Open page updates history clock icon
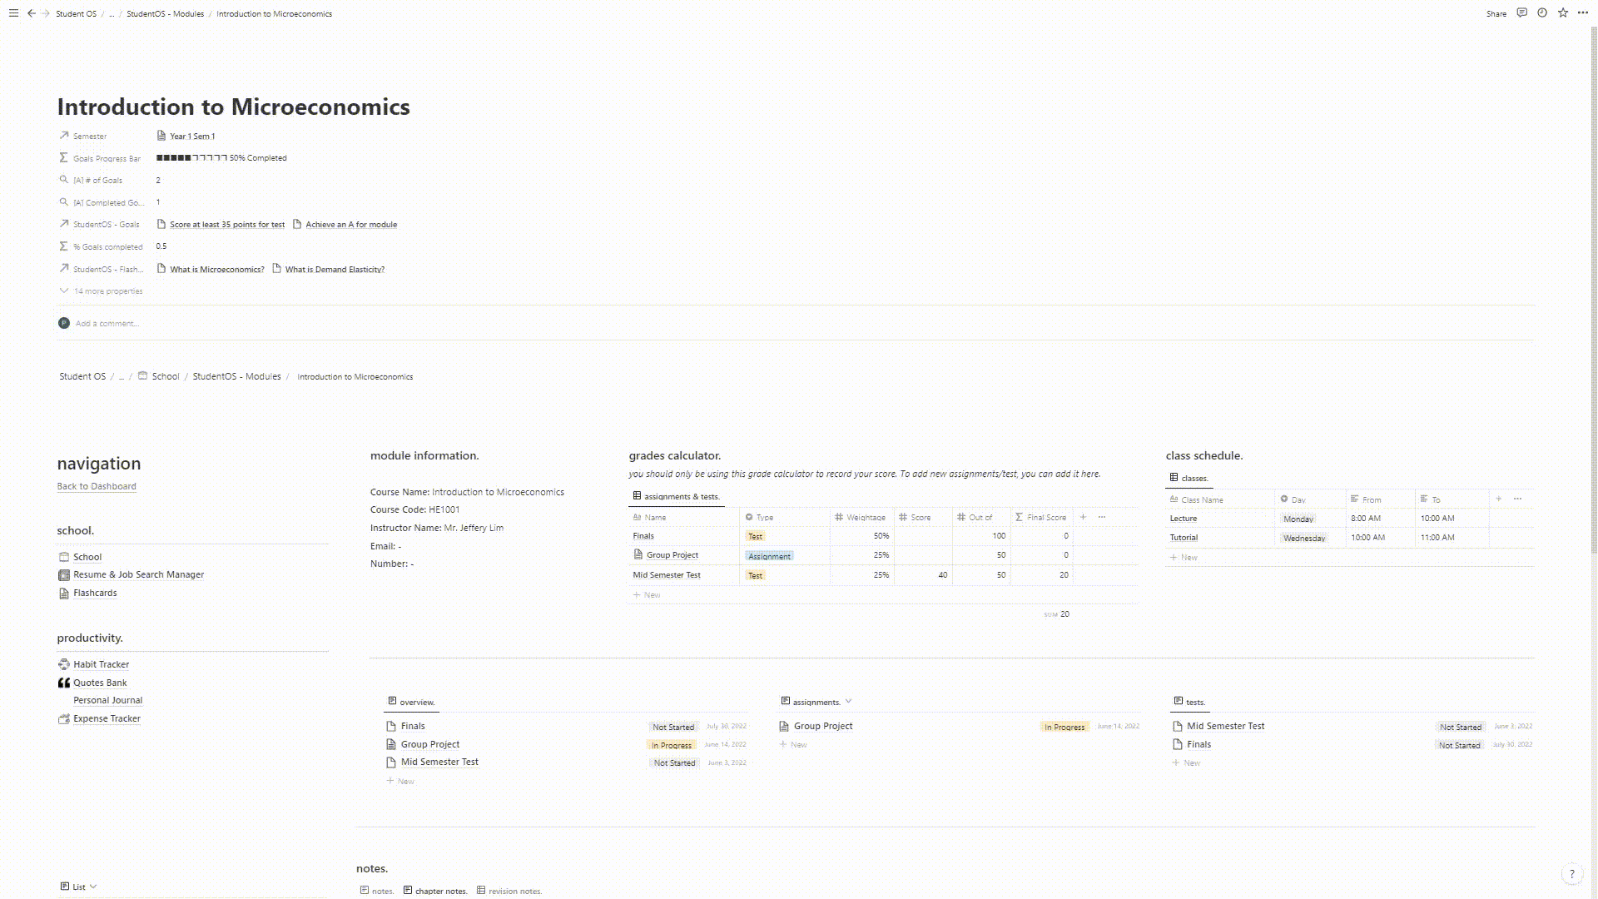The height and width of the screenshot is (899, 1598). point(1542,13)
